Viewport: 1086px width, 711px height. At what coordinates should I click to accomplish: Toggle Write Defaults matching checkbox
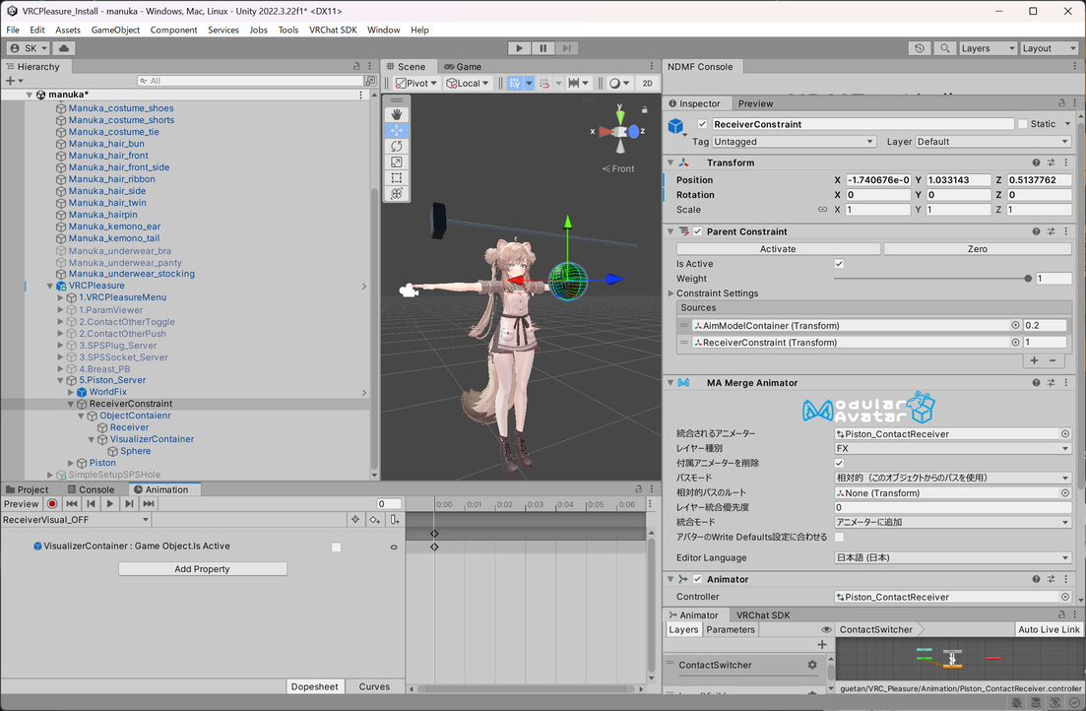pyautogui.click(x=839, y=537)
